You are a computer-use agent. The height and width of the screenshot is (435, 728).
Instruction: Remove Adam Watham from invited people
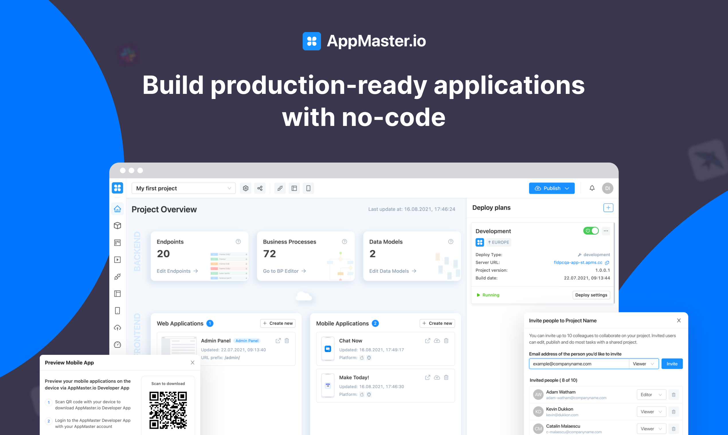click(x=674, y=395)
